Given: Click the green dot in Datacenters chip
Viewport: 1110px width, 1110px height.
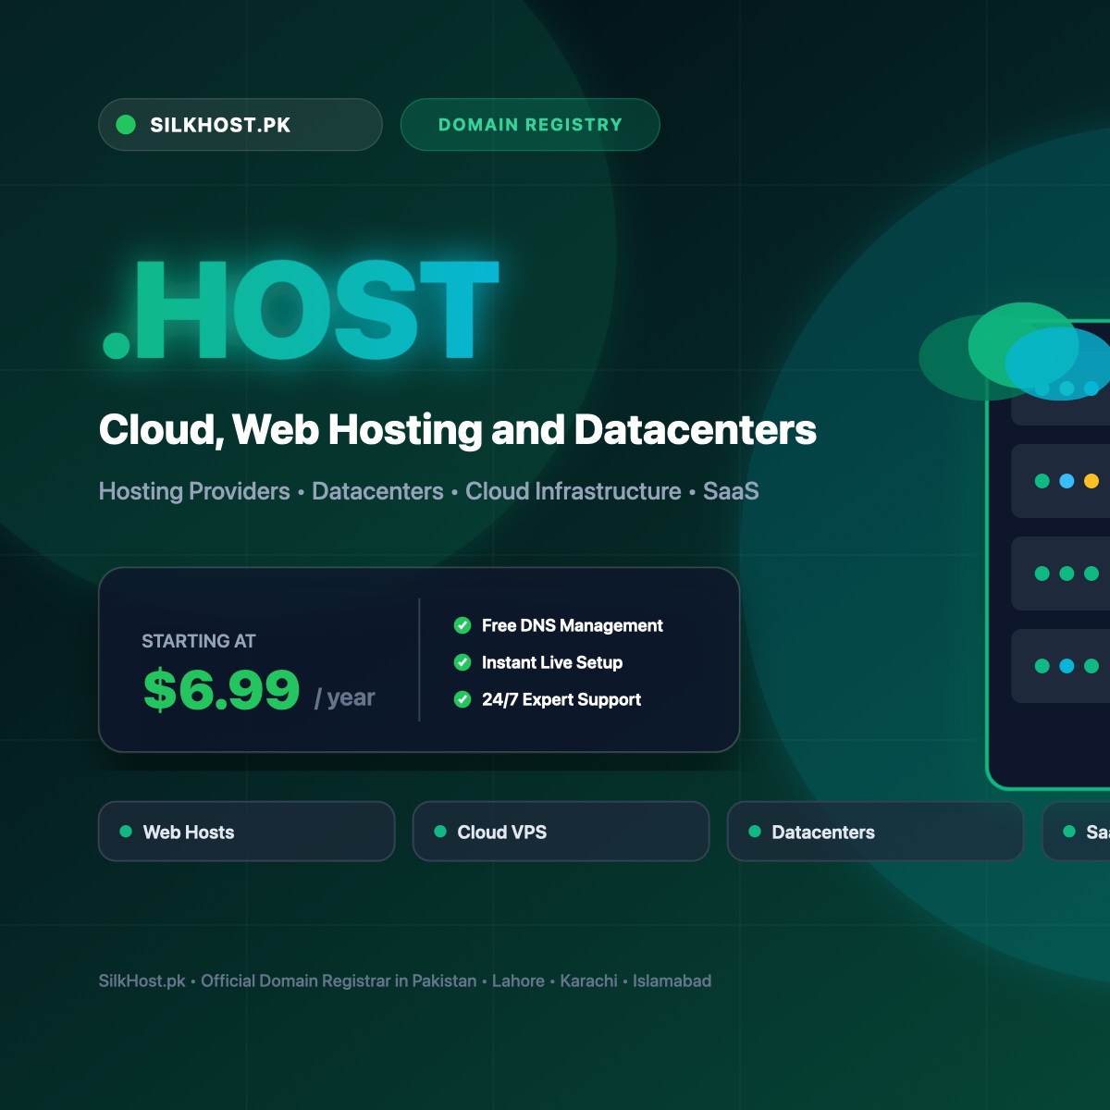Looking at the screenshot, I should [x=755, y=832].
